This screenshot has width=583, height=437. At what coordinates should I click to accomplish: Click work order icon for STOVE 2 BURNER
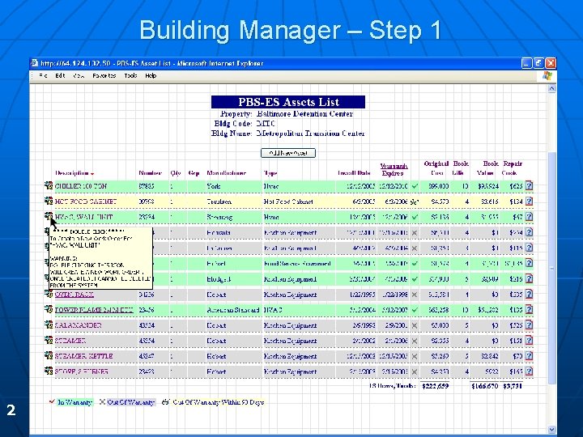pyautogui.click(x=49, y=371)
